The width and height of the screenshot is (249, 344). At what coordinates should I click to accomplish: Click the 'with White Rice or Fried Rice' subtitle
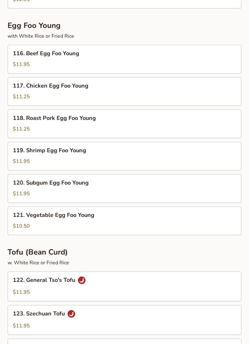coord(41,36)
